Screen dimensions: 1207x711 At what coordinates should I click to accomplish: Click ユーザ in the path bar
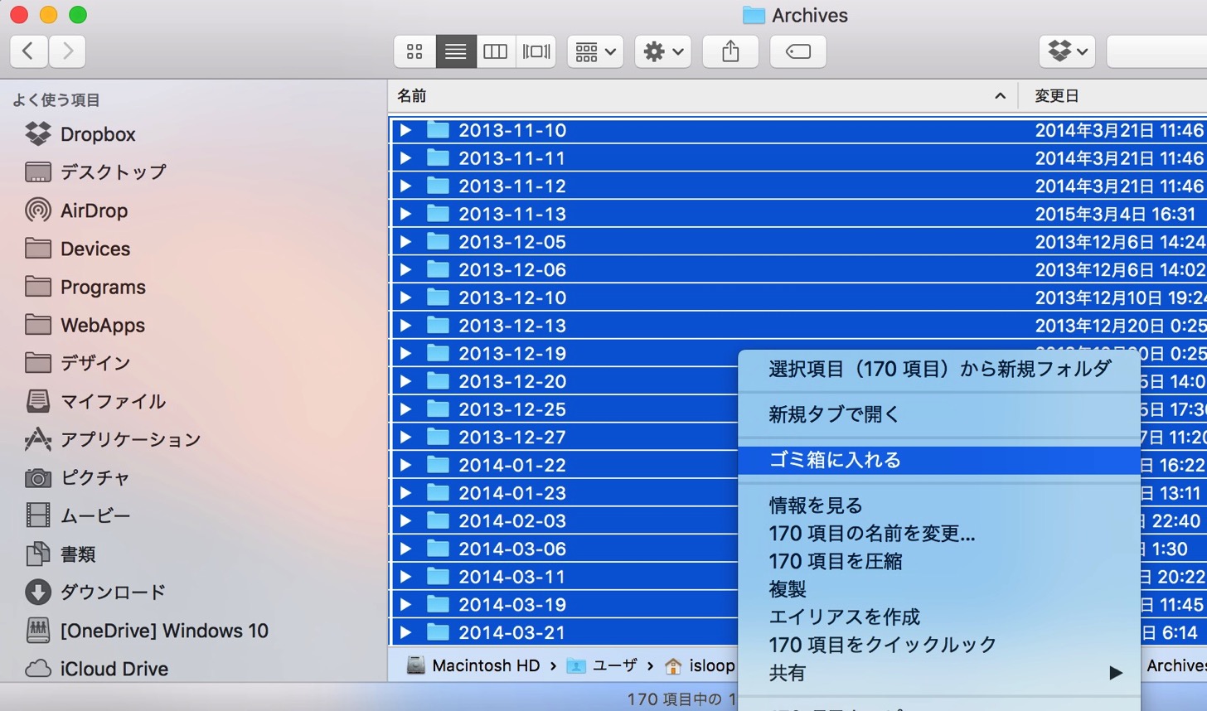tap(603, 665)
